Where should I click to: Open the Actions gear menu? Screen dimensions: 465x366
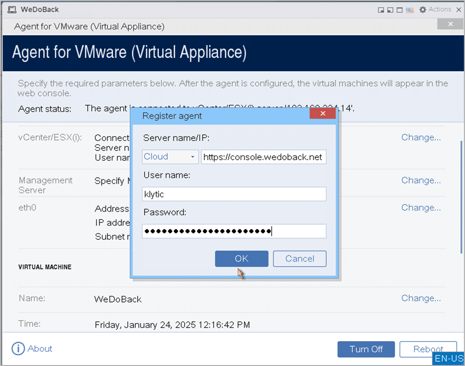point(435,9)
